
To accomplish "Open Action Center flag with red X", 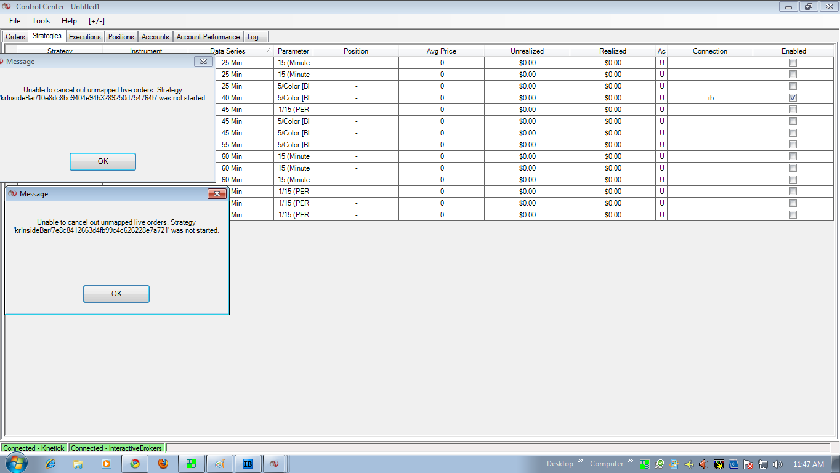I will point(748,464).
